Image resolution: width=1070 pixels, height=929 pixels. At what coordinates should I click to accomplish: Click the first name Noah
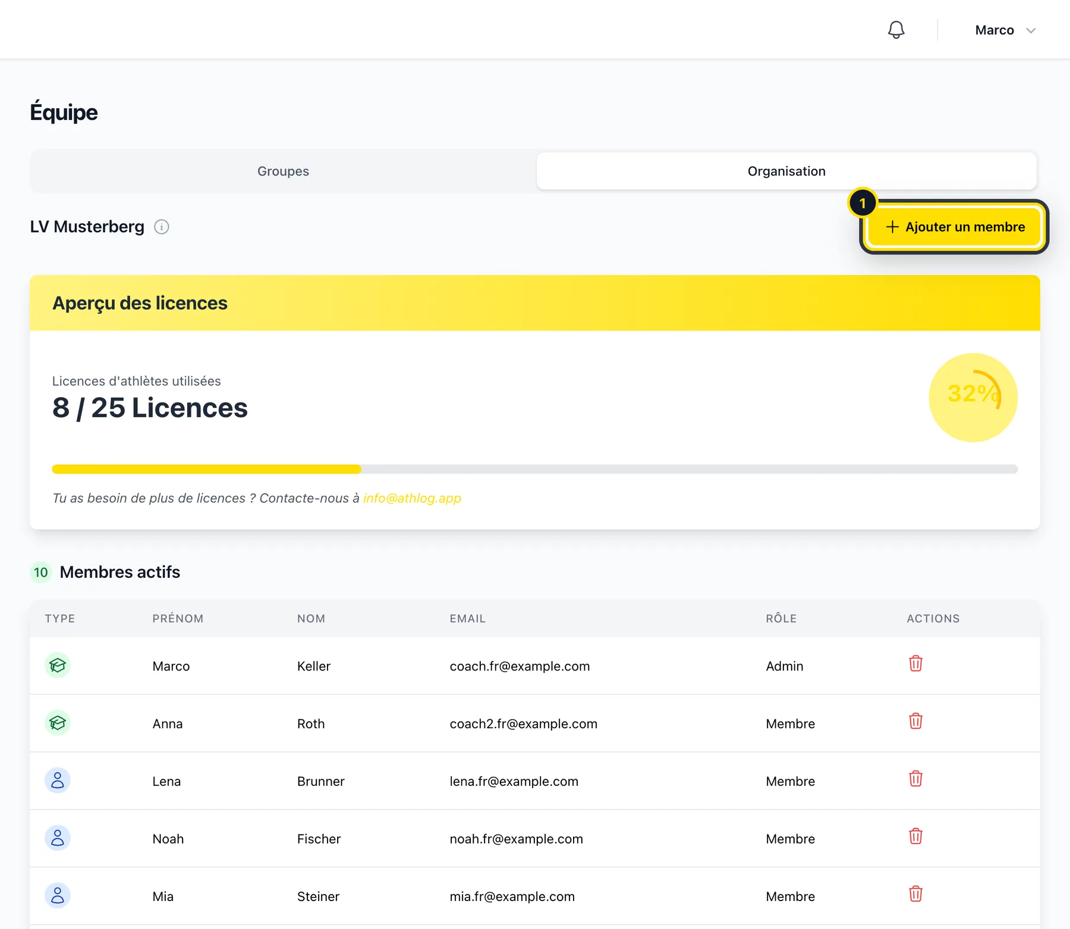pos(168,839)
